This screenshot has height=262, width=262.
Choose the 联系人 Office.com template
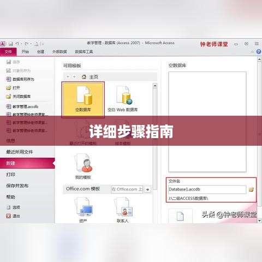pyautogui.click(x=123, y=210)
